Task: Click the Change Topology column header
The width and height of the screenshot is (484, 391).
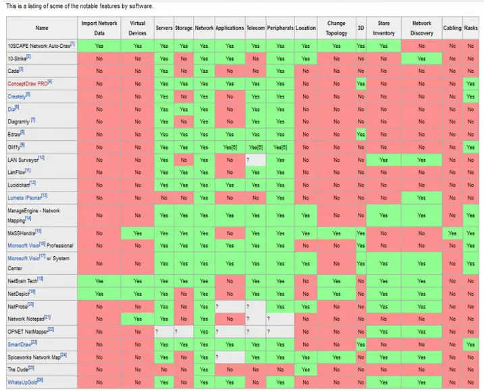Action: 336,28
